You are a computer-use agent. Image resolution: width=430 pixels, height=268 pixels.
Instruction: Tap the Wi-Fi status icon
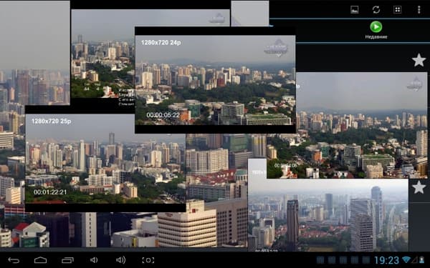[x=406, y=259]
